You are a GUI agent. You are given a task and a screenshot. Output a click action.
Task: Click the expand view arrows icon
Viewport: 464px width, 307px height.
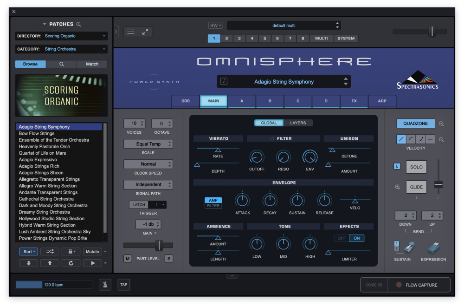(x=145, y=32)
